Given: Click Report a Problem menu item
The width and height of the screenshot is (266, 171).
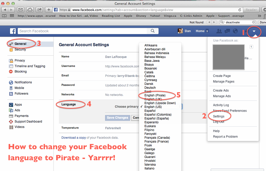Looking at the screenshot, I should (225, 136).
